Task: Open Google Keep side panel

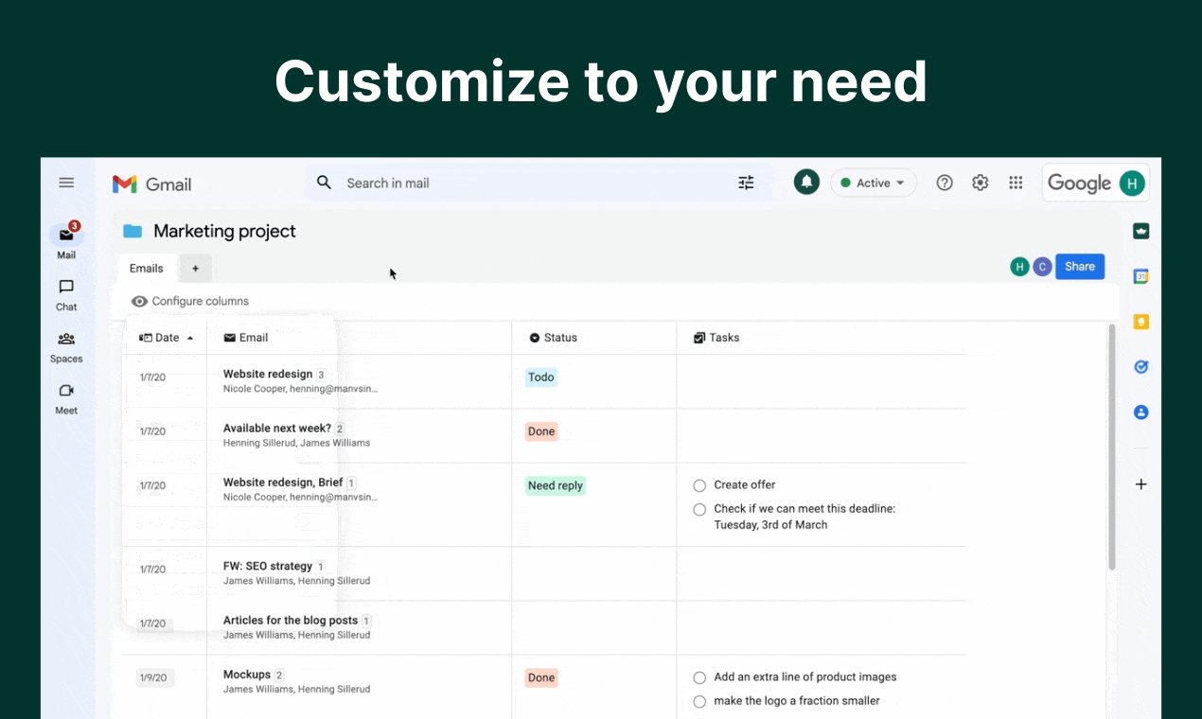Action: [1140, 322]
